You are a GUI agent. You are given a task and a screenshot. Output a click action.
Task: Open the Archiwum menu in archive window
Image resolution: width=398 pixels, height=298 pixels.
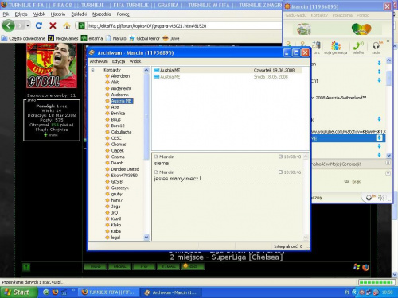click(x=99, y=61)
